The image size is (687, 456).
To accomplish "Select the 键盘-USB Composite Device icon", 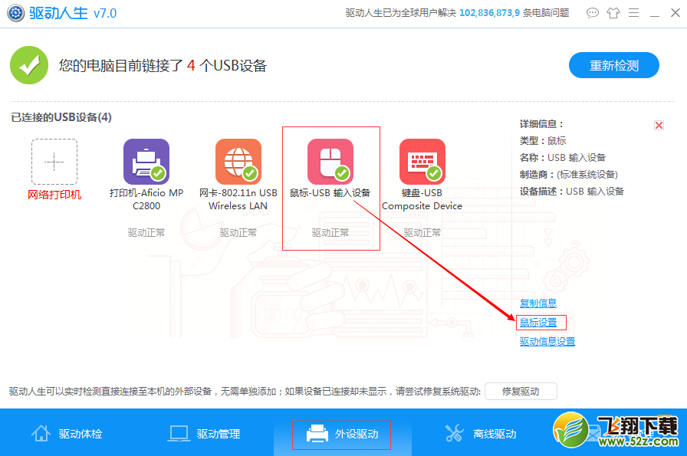I will click(x=422, y=162).
